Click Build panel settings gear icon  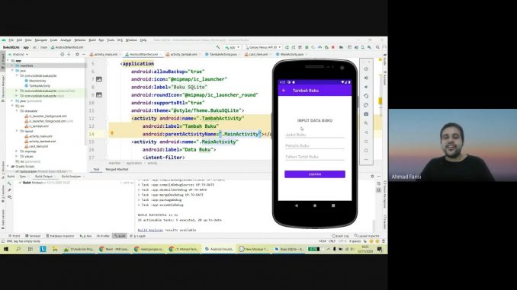pos(372,177)
